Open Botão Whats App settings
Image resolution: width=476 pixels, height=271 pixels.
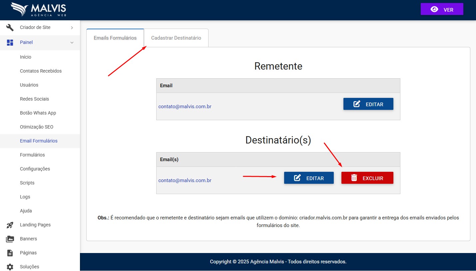click(x=38, y=113)
